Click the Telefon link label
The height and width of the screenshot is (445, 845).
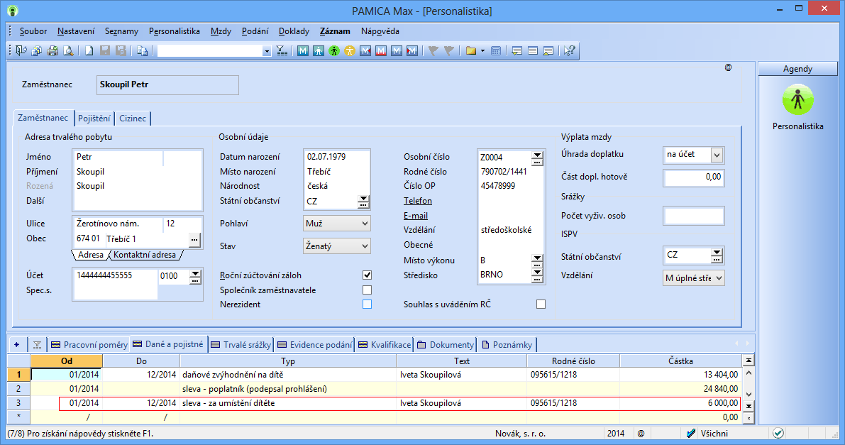coord(418,201)
